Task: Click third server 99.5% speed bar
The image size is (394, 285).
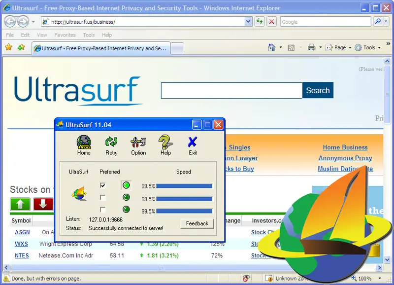Action: coord(184,211)
